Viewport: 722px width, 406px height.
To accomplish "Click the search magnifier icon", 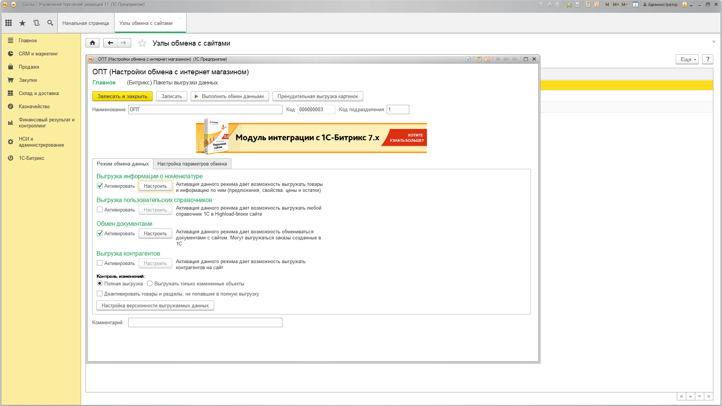I will [x=50, y=23].
